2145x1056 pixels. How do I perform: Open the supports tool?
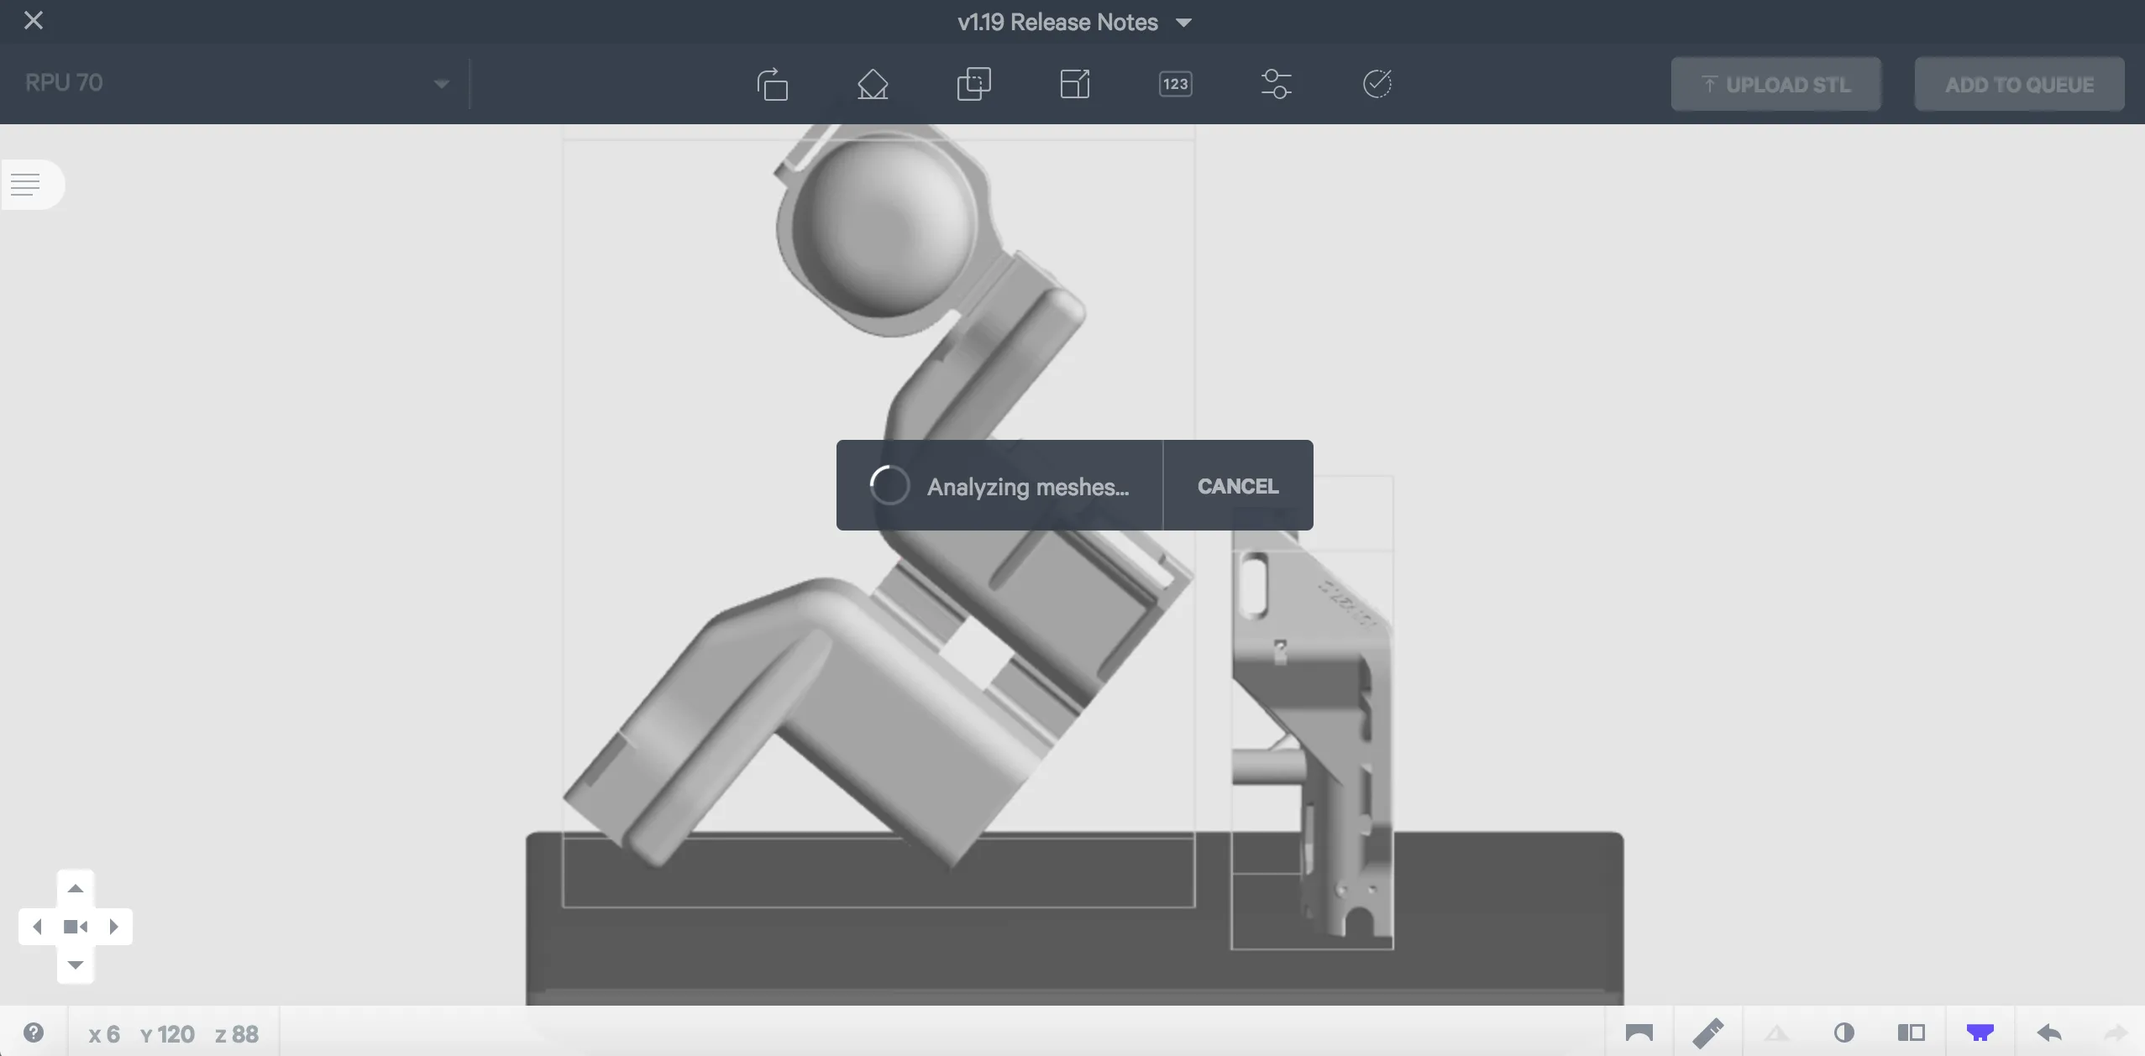(x=873, y=84)
